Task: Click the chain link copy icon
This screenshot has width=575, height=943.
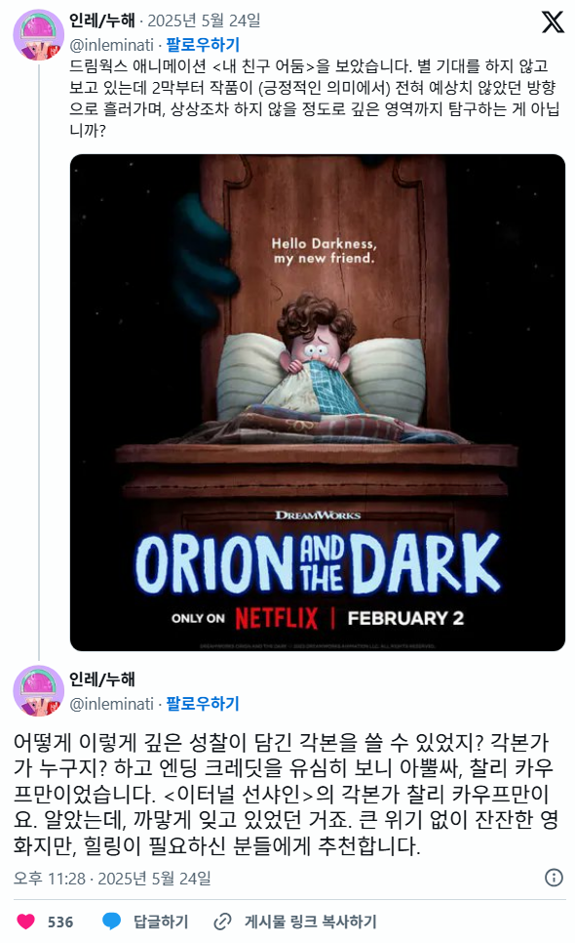Action: 222,922
